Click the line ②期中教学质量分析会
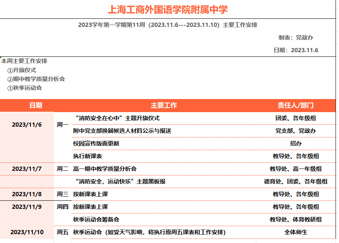 coord(36,79)
